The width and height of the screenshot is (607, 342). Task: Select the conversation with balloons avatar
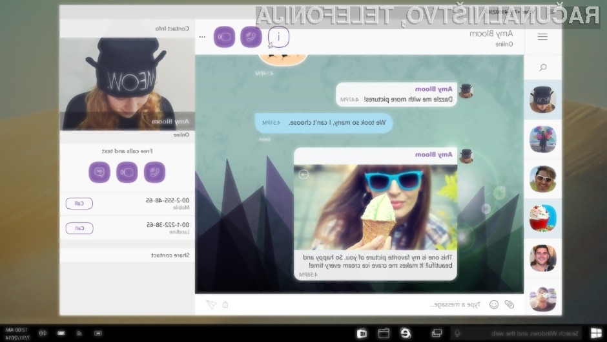[x=542, y=139]
